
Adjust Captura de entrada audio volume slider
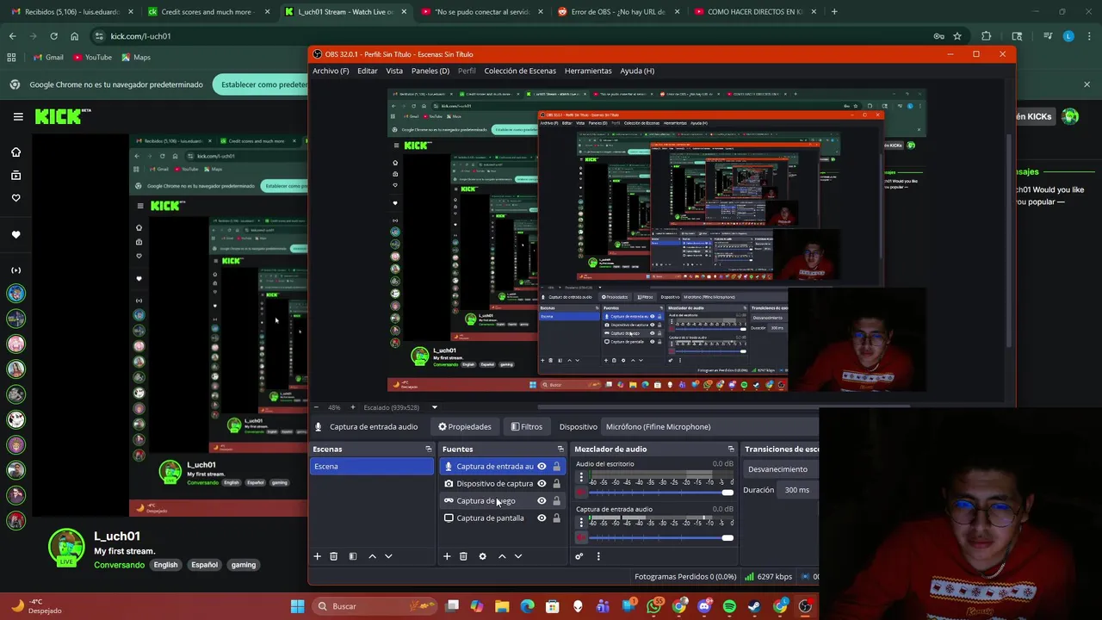pyautogui.click(x=661, y=538)
